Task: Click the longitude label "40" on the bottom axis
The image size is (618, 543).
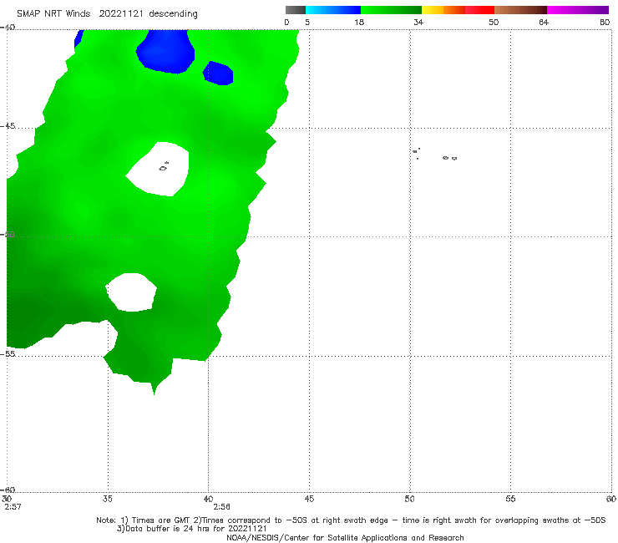Action: [x=208, y=499]
